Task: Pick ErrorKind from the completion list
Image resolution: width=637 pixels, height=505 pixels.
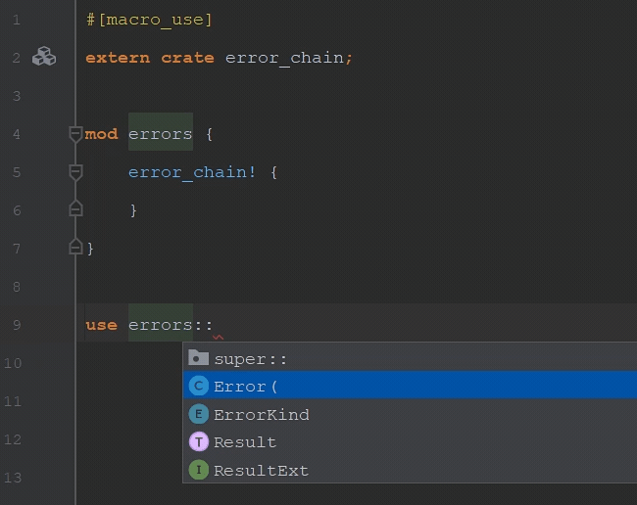Action: coord(410,414)
